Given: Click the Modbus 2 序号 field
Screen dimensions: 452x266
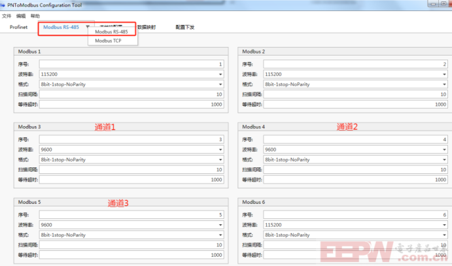Looking at the screenshot, I should click(356, 64).
